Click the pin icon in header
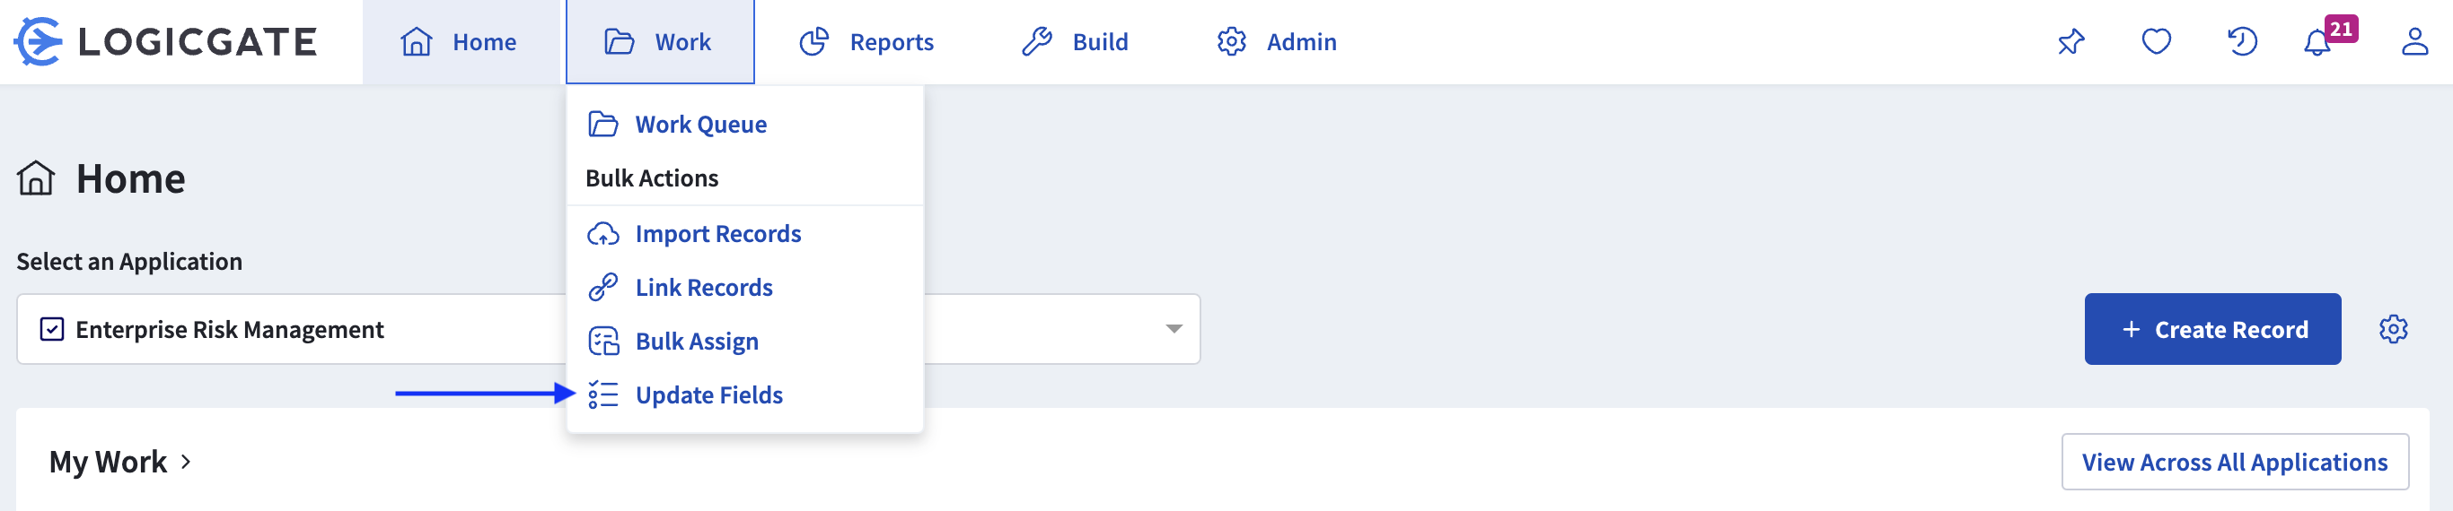Screen dimensions: 2453x511 [x=2071, y=42]
